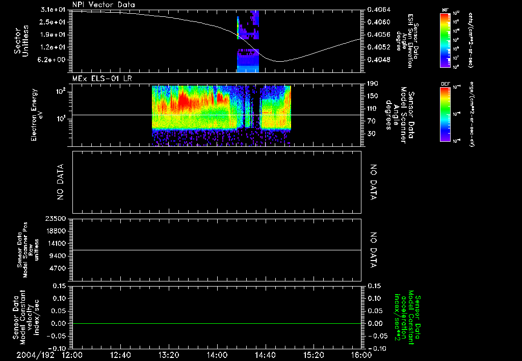This screenshot has width=522, height=361.
Task: Click the white scanner position horizontal line
Action: click(217, 250)
